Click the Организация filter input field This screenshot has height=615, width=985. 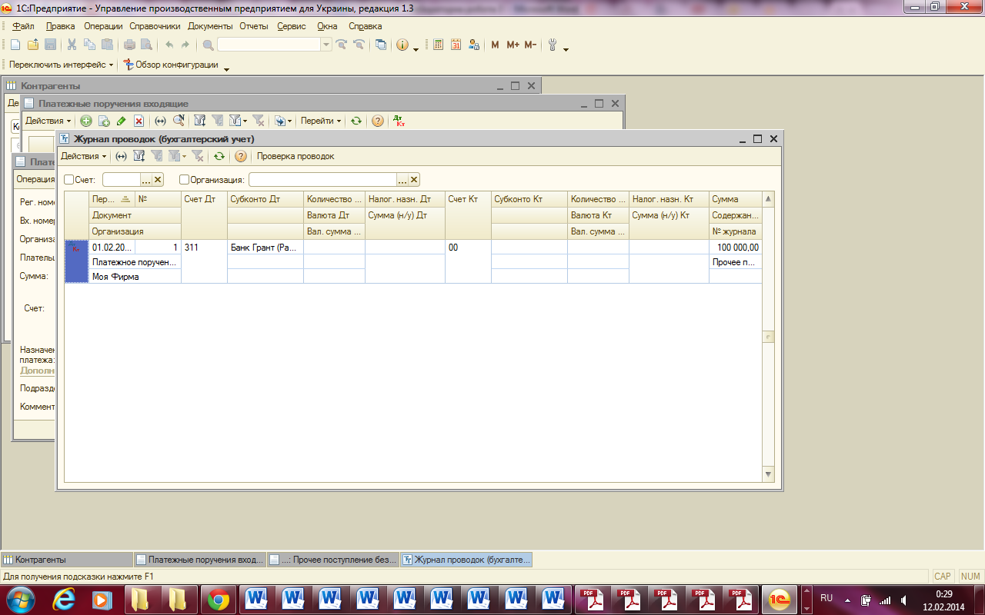point(322,180)
